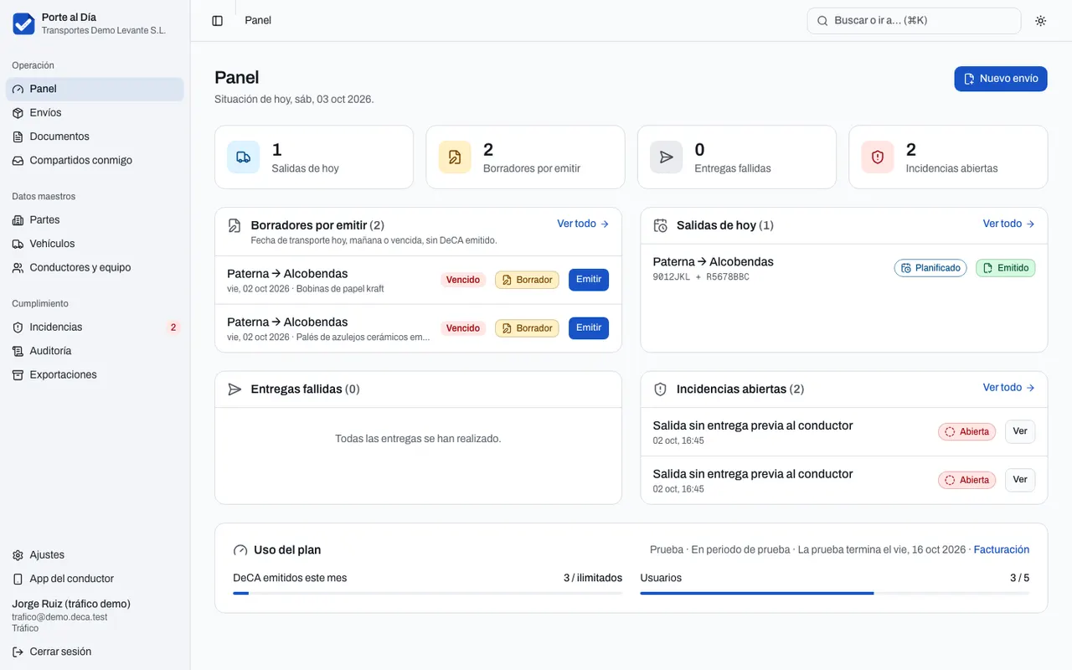Click the Entregas fallidas summary card label

(733, 168)
